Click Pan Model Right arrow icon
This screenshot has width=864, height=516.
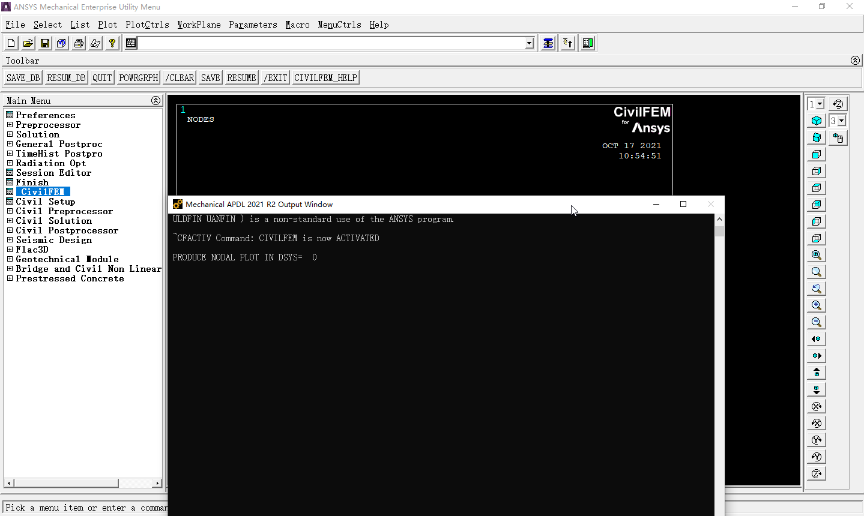click(x=817, y=356)
